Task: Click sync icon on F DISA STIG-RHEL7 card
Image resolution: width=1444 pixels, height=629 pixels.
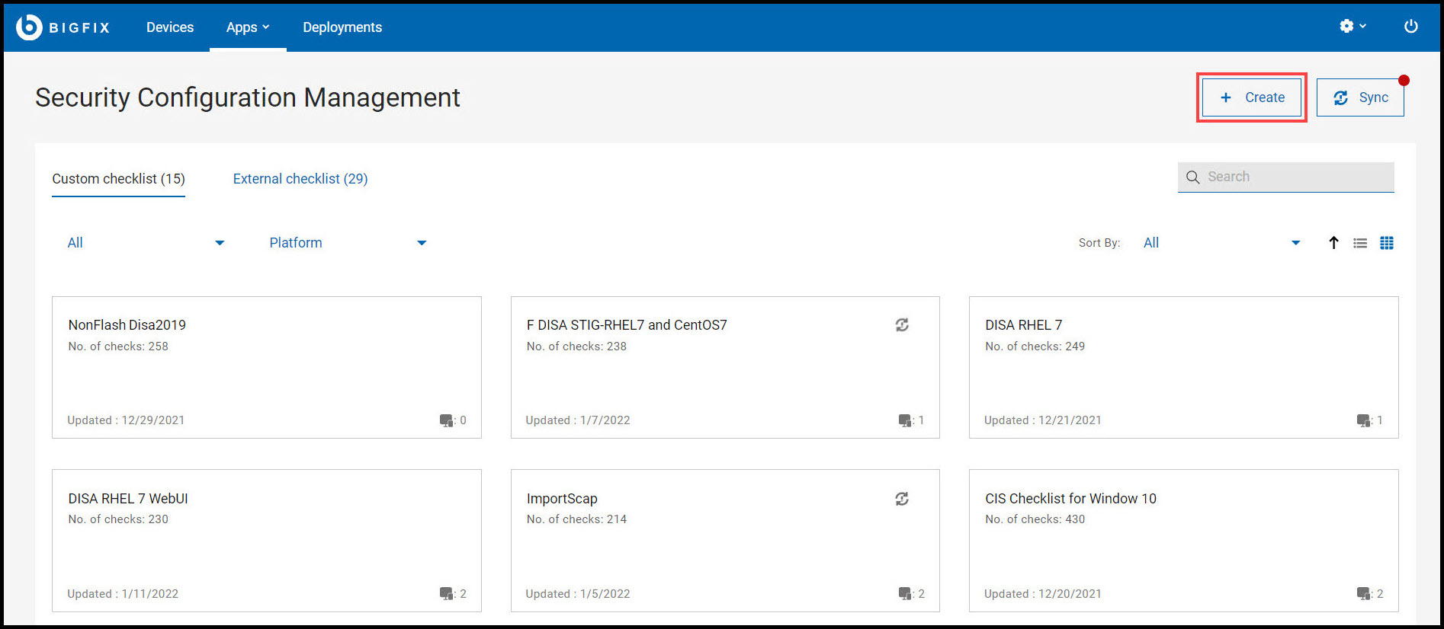Action: [902, 325]
